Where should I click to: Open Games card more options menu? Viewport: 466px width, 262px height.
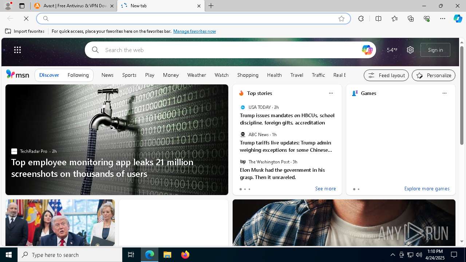(x=445, y=93)
